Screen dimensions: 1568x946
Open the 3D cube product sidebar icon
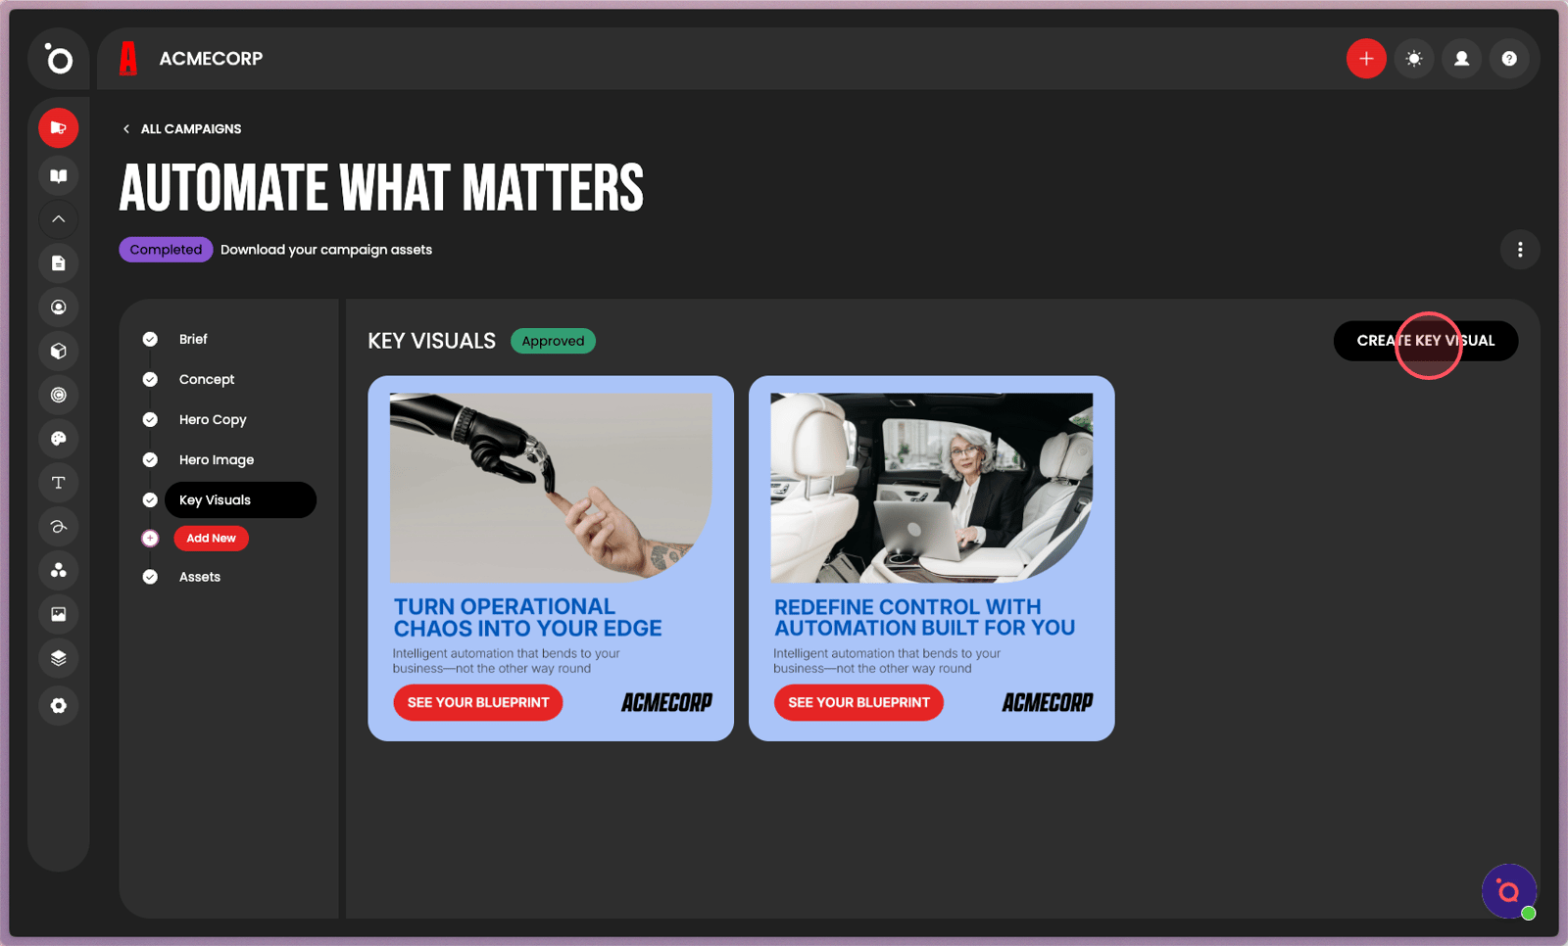(x=59, y=351)
